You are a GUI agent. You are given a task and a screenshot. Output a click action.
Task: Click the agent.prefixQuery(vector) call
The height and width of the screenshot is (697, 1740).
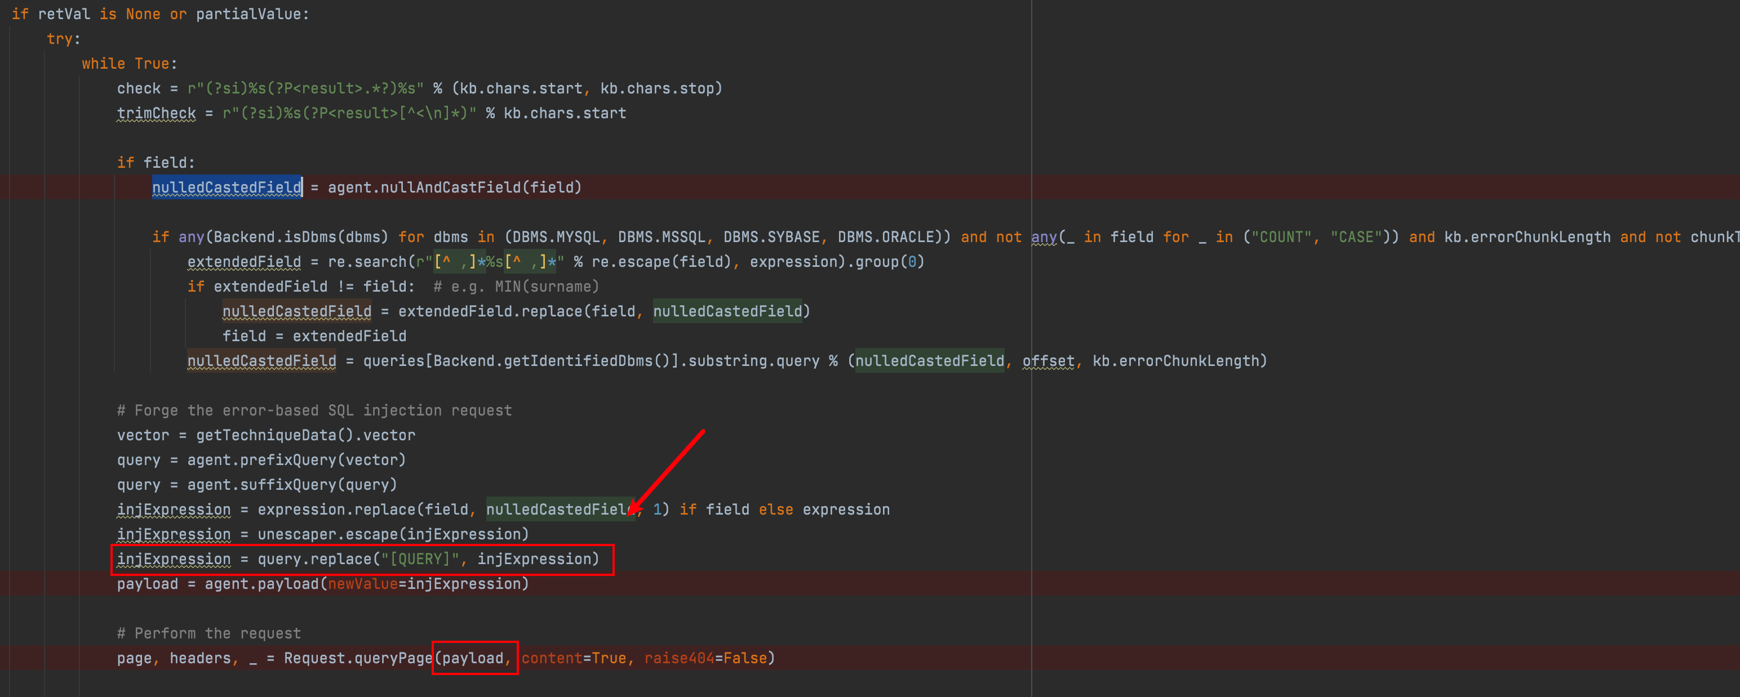pyautogui.click(x=296, y=460)
